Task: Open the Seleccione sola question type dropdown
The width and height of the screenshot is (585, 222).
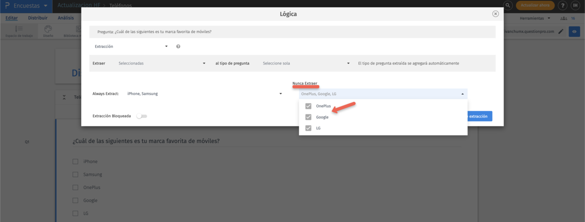Action: coord(306,63)
